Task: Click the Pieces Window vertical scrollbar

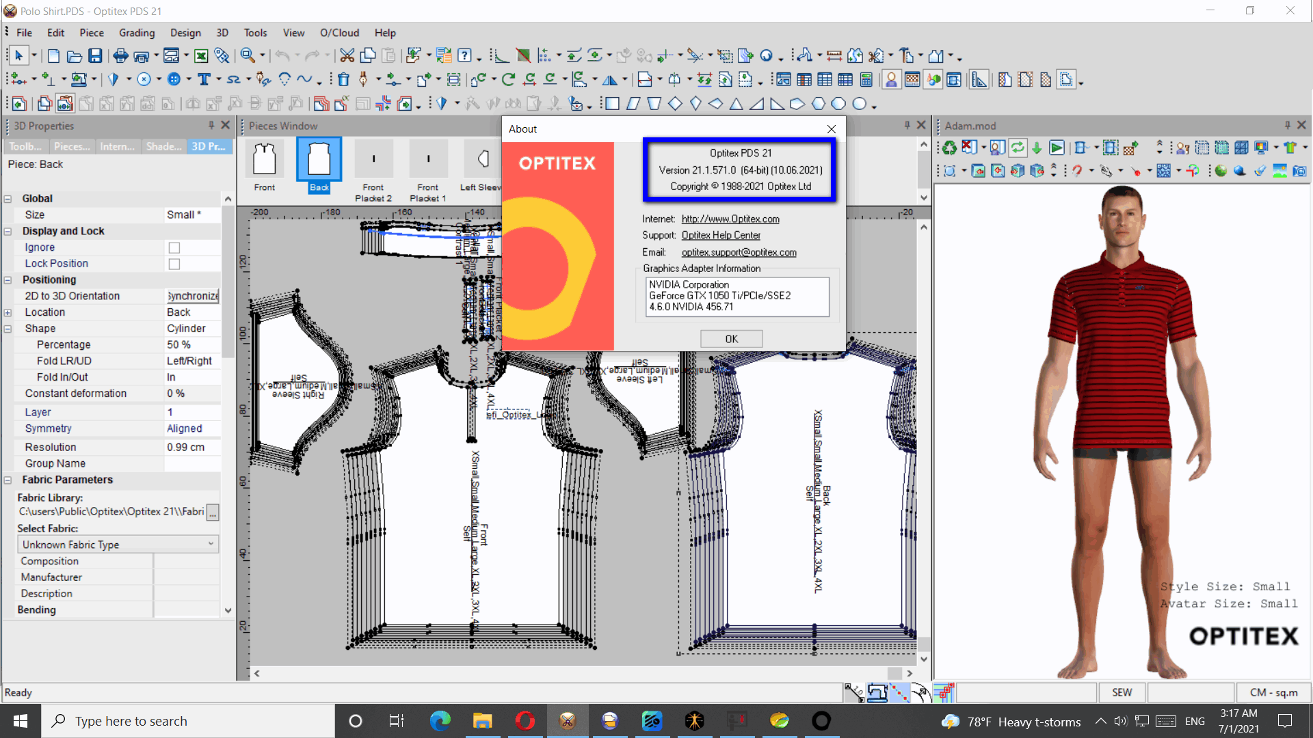Action: 924,171
